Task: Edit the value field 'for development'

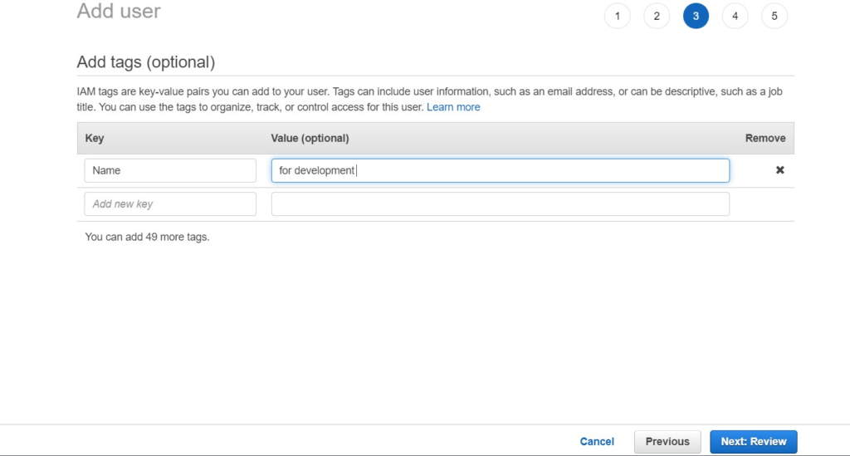Action: 501,170
